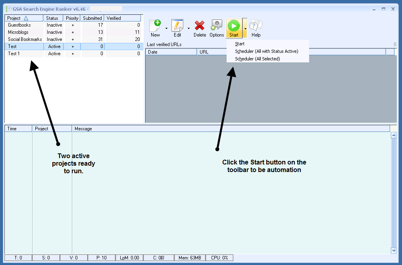Toggle Inactive status of Microblogs project
This screenshot has height=265, width=402.
(54, 32)
